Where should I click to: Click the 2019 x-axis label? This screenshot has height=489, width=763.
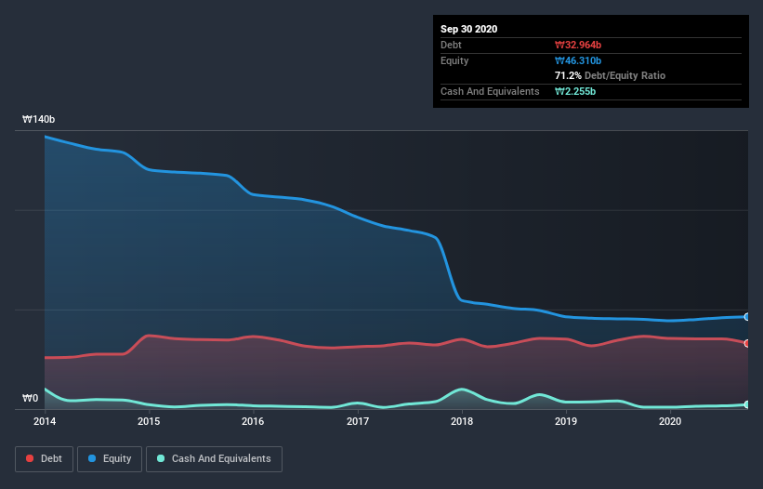click(x=565, y=421)
